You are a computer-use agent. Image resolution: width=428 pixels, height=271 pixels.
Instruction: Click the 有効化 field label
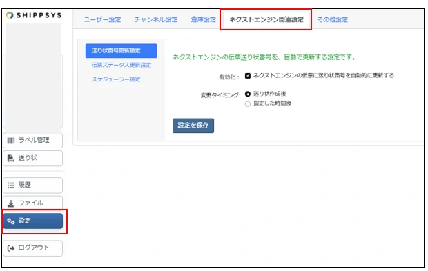click(229, 77)
